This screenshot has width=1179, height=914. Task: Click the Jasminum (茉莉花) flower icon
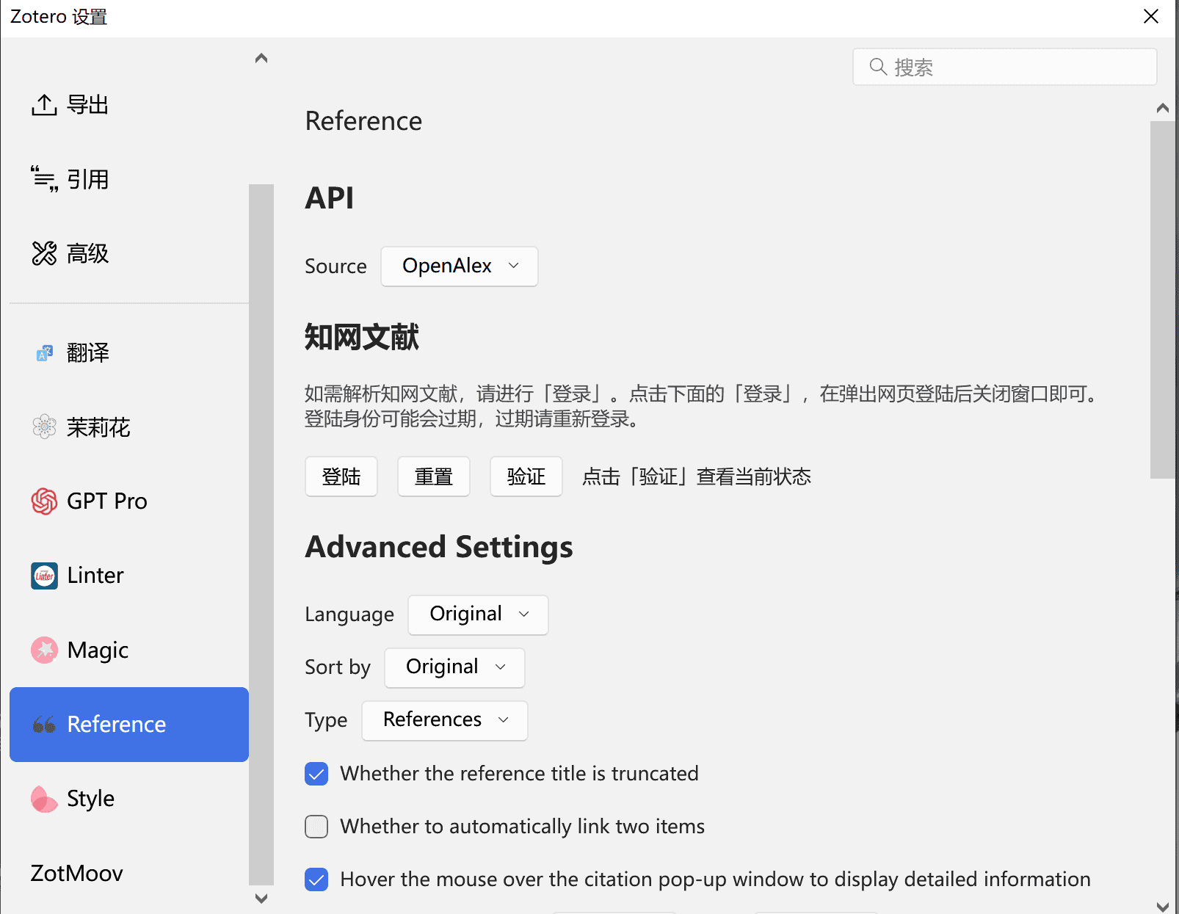(44, 427)
